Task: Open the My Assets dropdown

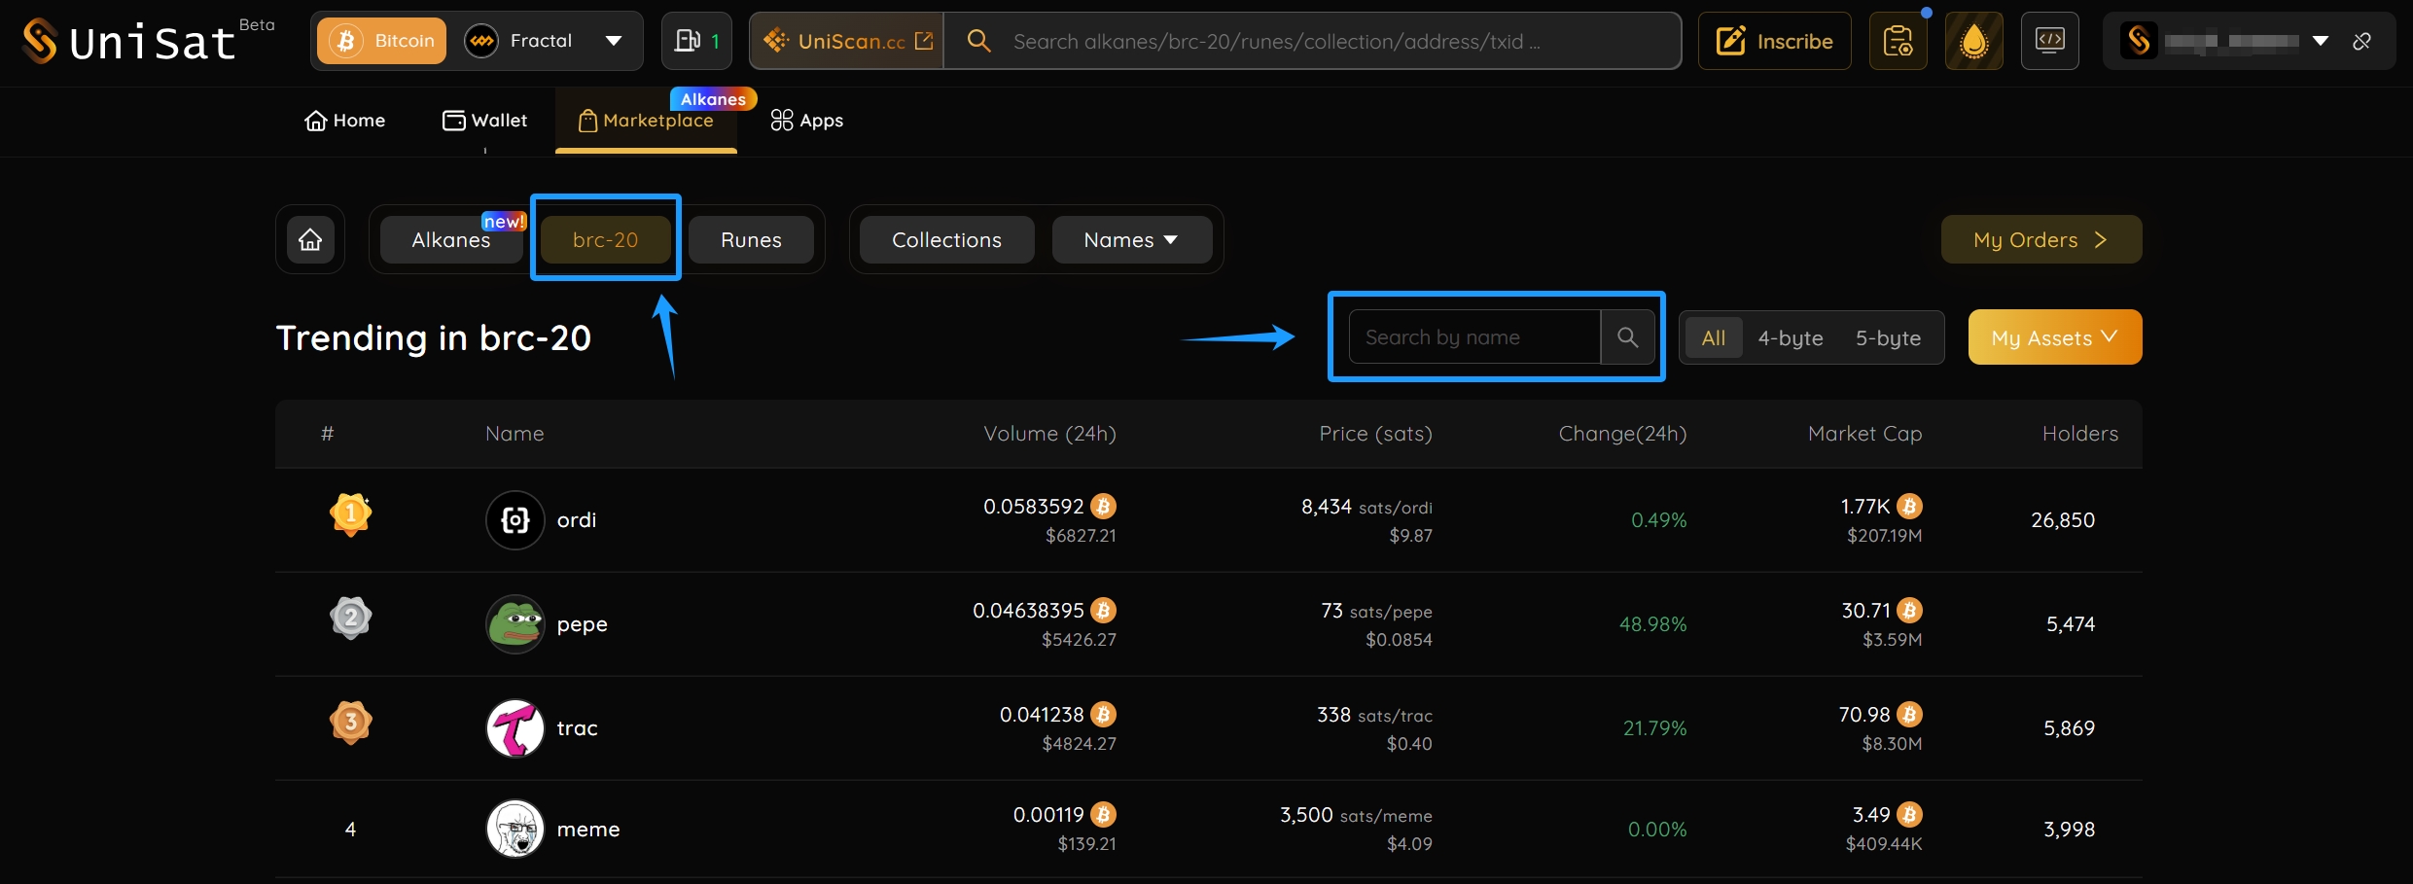Action: pyautogui.click(x=2054, y=337)
